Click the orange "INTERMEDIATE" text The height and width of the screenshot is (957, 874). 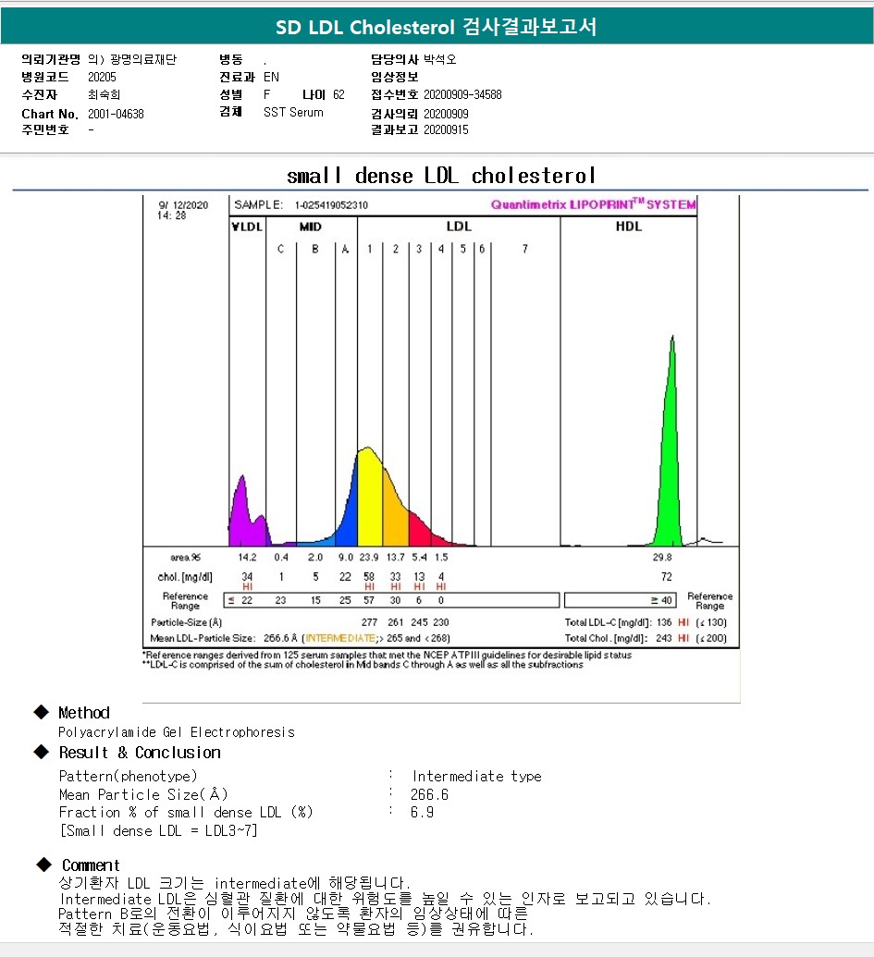pos(340,638)
